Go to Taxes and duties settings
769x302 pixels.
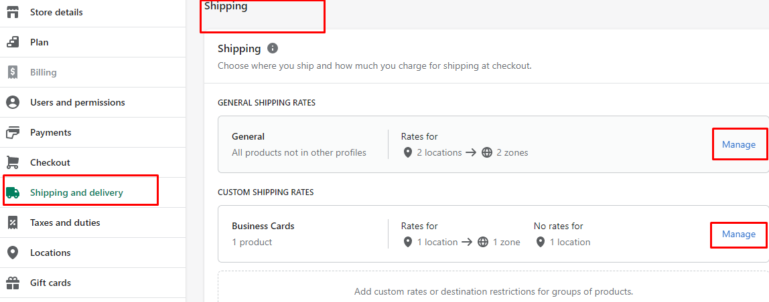[x=65, y=222]
